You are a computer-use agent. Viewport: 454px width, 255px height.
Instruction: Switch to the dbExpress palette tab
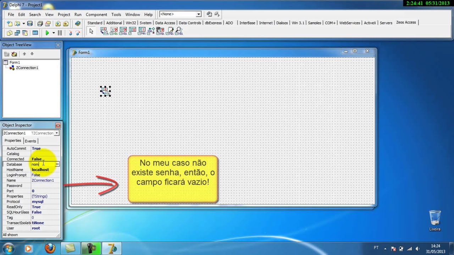[213, 23]
